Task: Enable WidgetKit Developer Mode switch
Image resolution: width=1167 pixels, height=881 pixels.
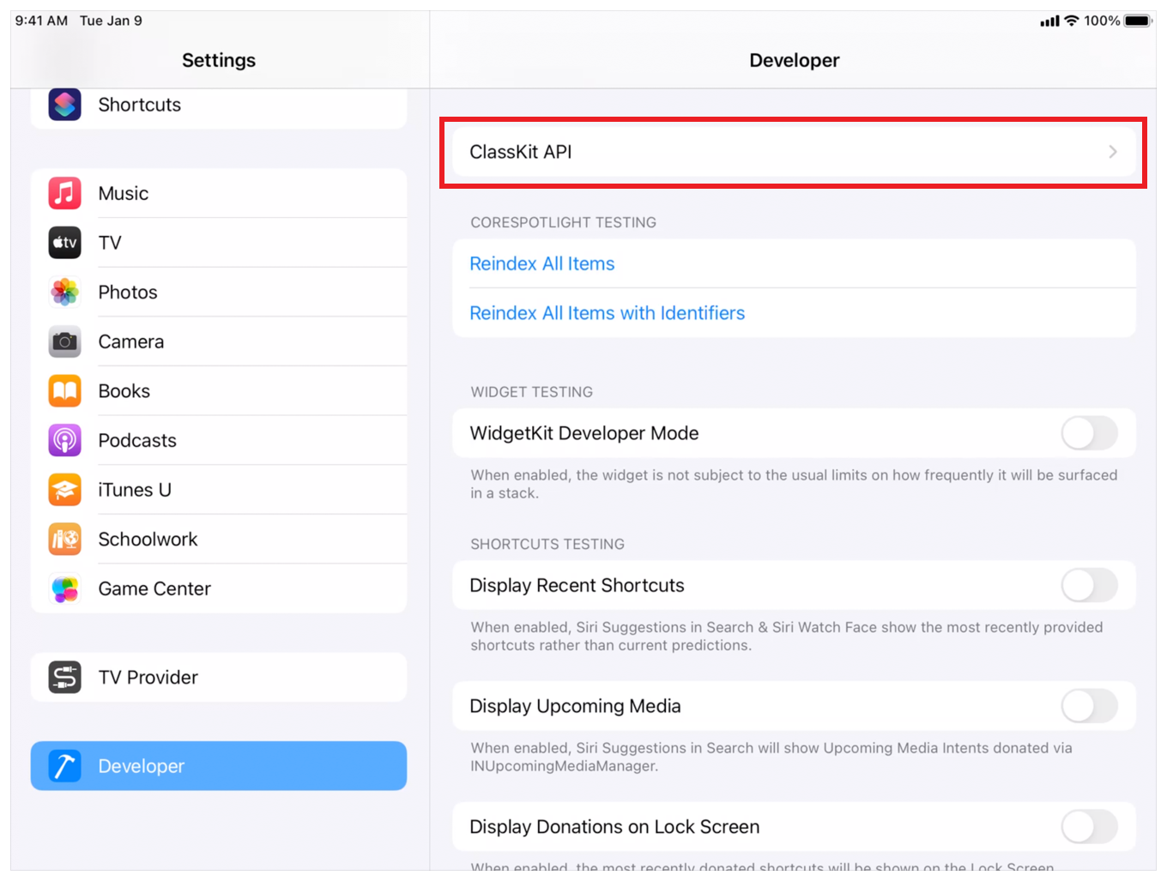Action: (x=1088, y=433)
